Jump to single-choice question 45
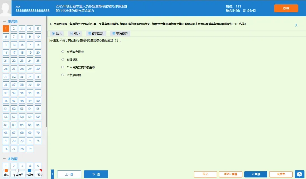The width and height of the screenshot is (306, 179). tap(38, 93)
